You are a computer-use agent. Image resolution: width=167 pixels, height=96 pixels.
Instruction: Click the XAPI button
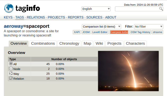(x=77, y=32)
